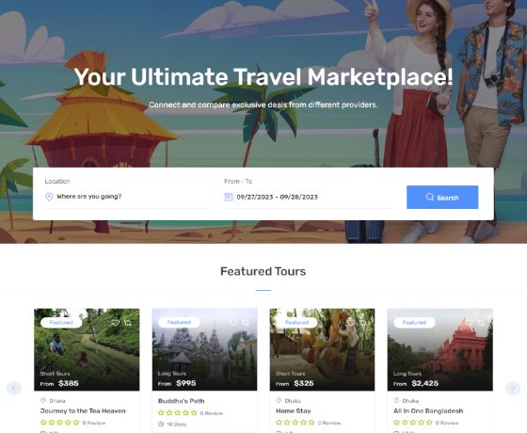Click compare icon on All In One Bangladesh
The width and height of the screenshot is (527, 433).
(x=481, y=322)
